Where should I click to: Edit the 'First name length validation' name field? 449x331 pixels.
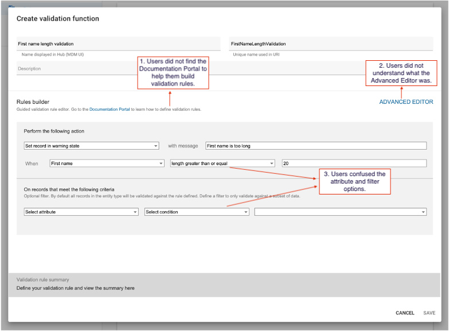point(118,44)
